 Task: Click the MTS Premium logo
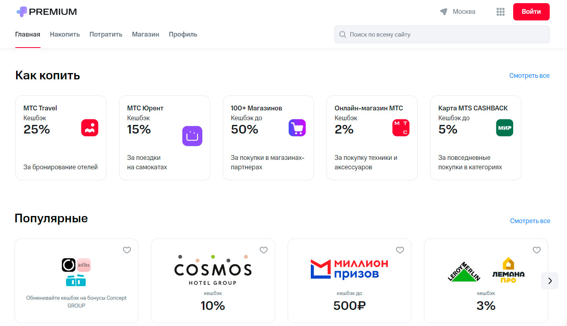point(46,12)
